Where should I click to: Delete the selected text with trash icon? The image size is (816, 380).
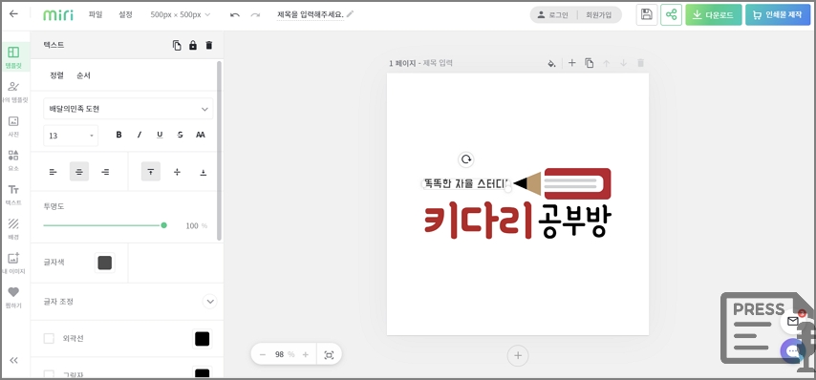point(209,45)
